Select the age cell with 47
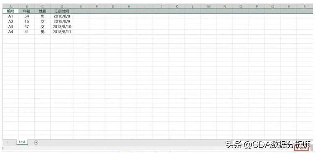315x153 pixels. (x=27, y=27)
